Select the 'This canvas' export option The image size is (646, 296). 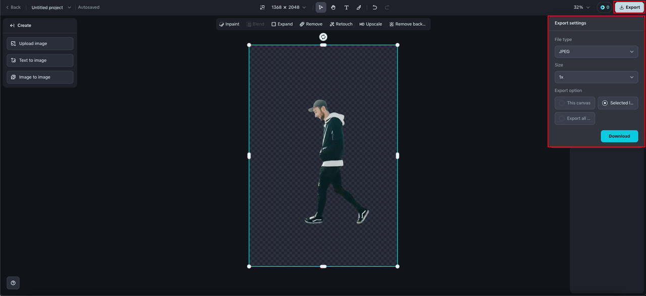click(x=575, y=103)
